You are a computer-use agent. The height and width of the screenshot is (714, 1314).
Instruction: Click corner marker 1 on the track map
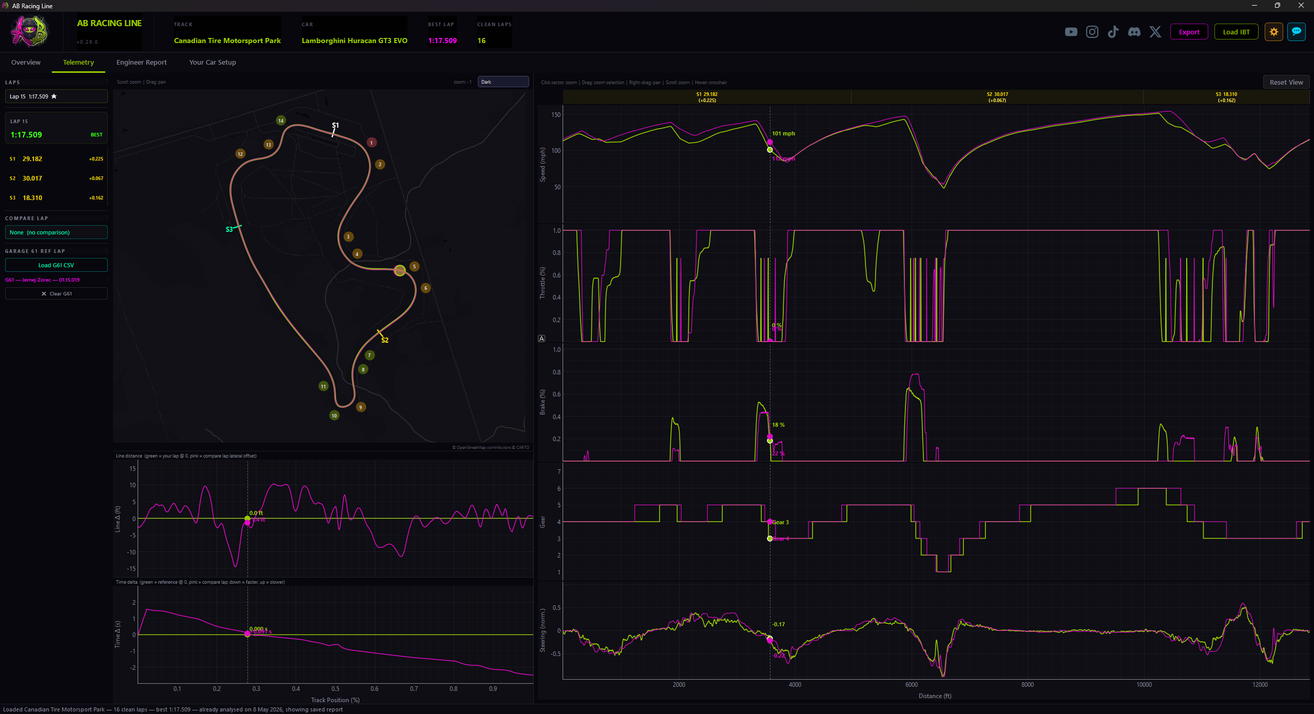372,143
